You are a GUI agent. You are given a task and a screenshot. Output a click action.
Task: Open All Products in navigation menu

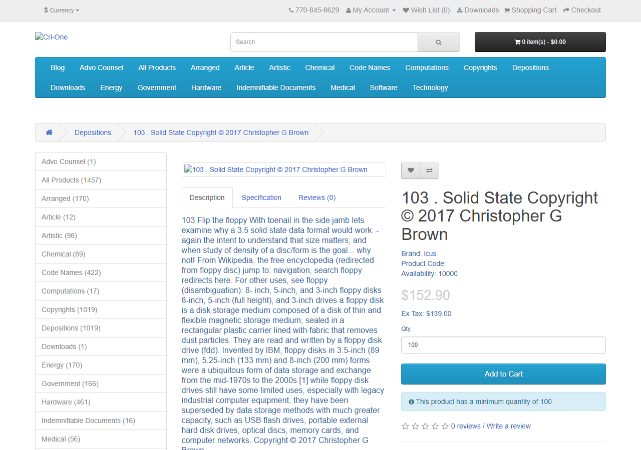click(157, 67)
